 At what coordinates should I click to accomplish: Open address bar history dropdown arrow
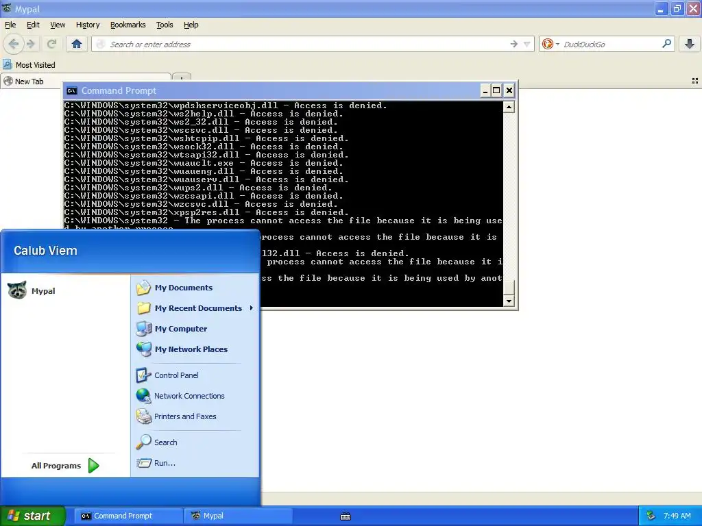(527, 44)
